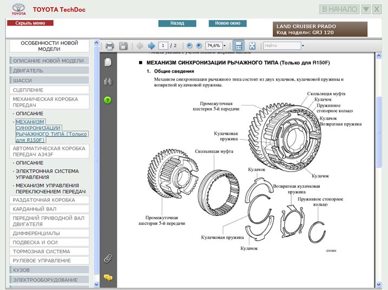Expand РАЗДАТОЧНАЯ КОРОБКА item

click(49, 200)
